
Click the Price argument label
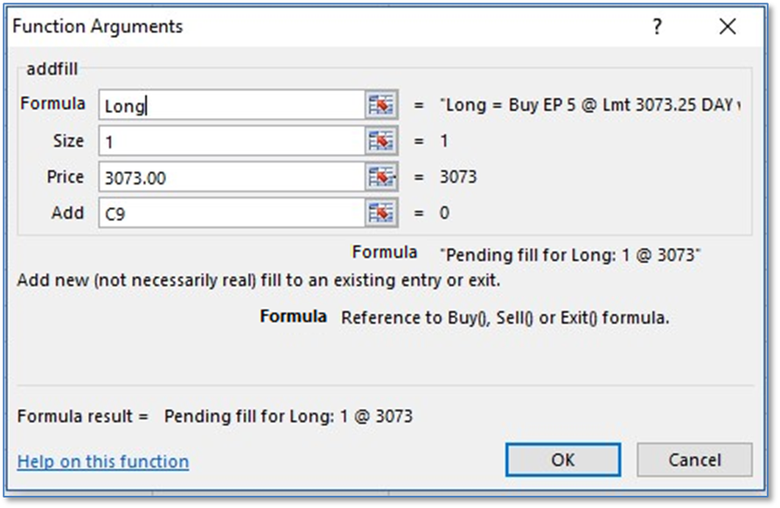point(66,177)
